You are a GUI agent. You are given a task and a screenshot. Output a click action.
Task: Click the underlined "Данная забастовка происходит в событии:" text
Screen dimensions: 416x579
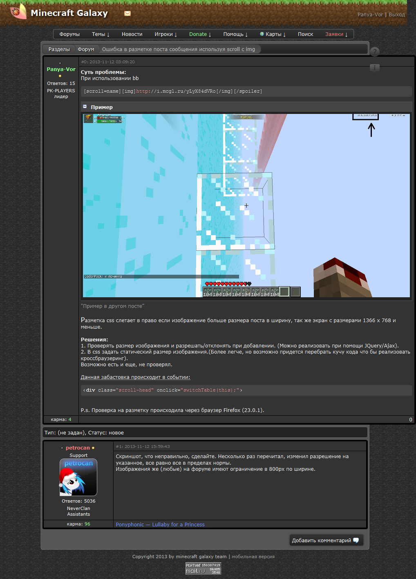[135, 377]
